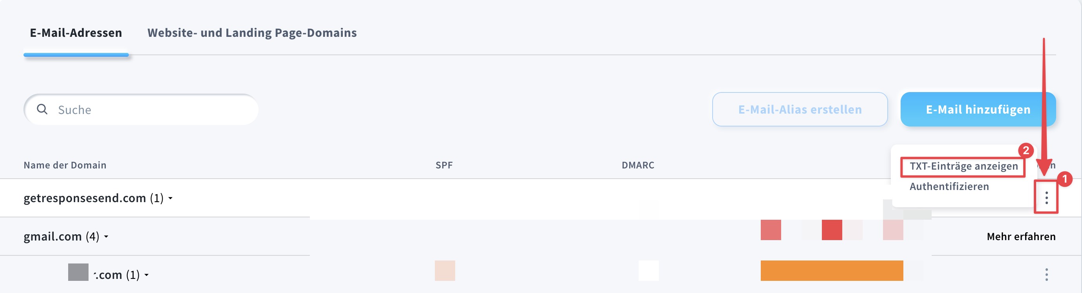The image size is (1082, 293).
Task: Select the gmail.com domain name
Action: 52,236
